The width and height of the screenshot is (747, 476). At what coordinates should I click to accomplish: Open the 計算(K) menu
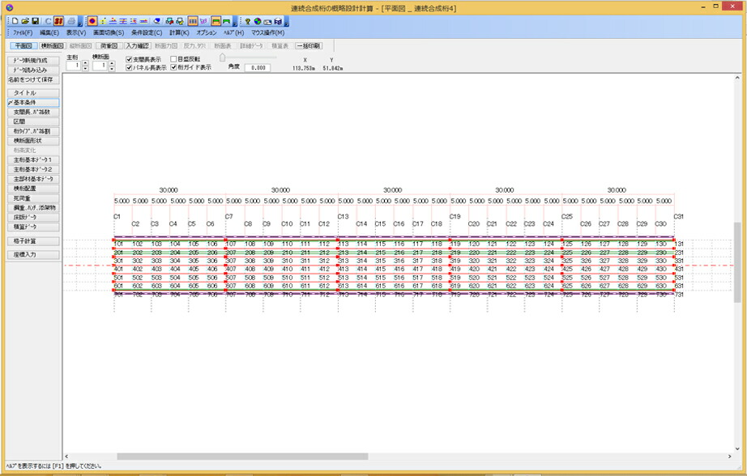coord(179,33)
